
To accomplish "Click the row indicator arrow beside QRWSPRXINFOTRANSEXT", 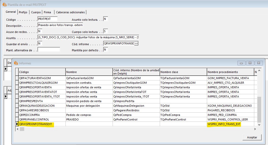I will pyautogui.click(x=17, y=124).
